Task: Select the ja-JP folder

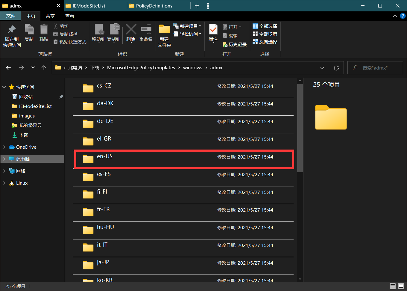Action: click(x=183, y=266)
